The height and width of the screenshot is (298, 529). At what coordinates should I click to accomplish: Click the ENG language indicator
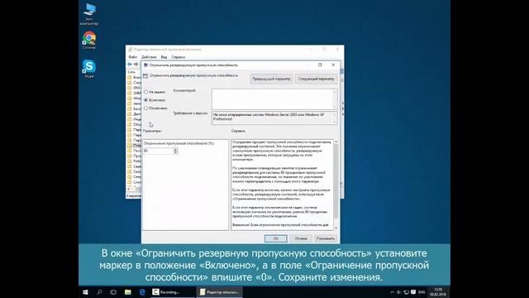point(422,292)
